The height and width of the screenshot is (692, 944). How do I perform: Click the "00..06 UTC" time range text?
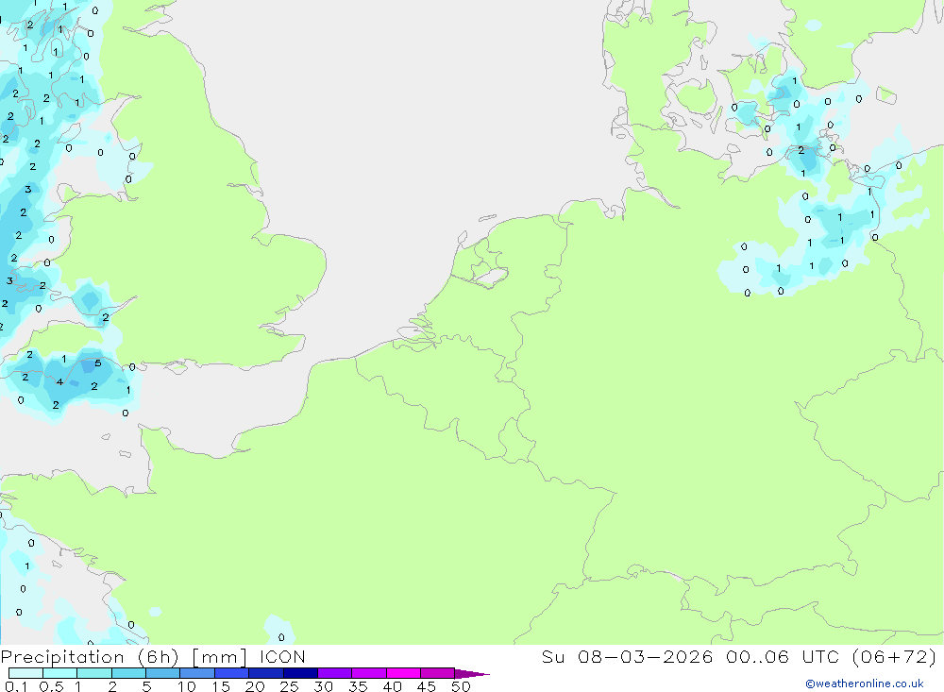785,657
